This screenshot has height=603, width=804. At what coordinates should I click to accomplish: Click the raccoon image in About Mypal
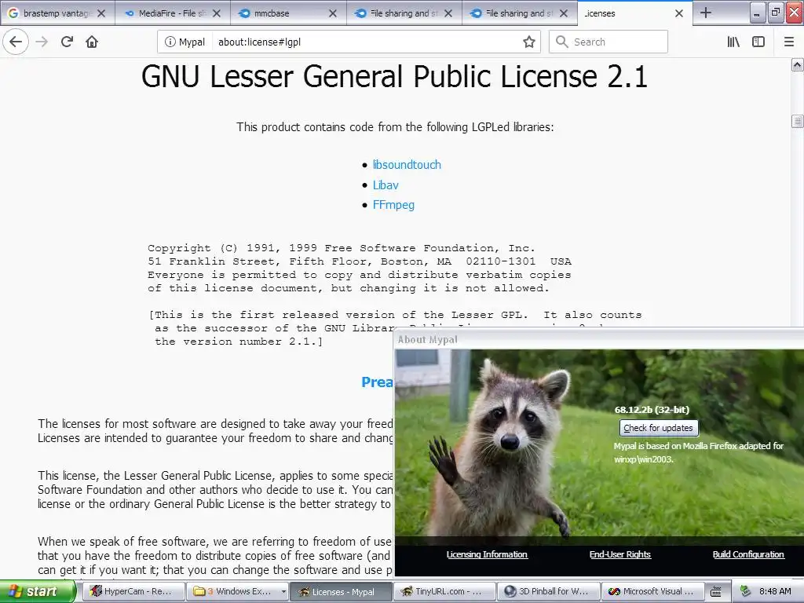[x=500, y=448]
